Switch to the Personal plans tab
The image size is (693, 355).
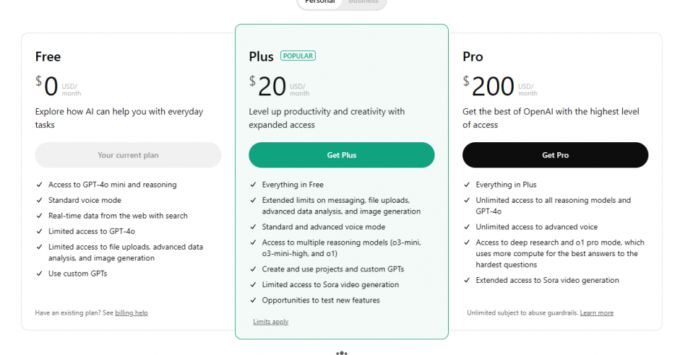coord(320,2)
